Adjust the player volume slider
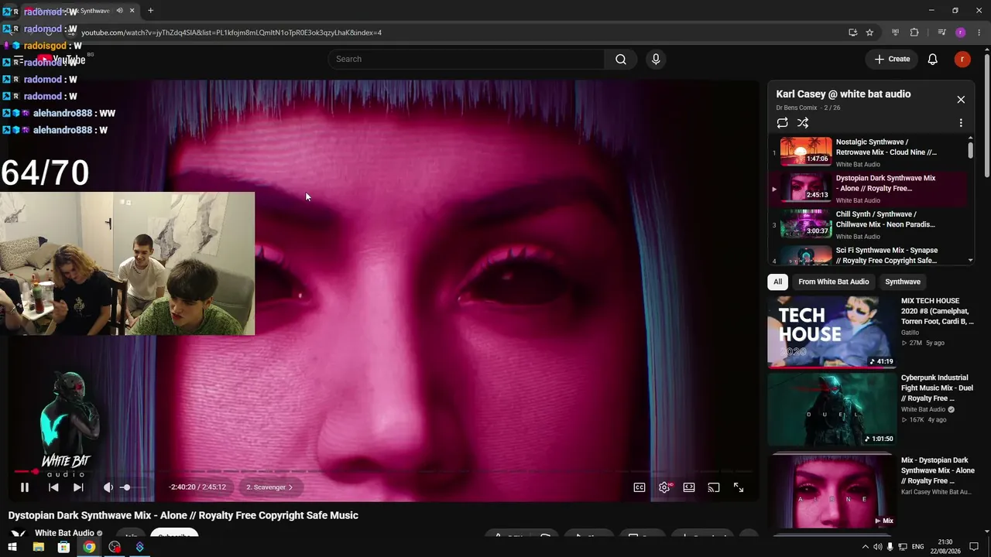This screenshot has width=991, height=557. [135, 487]
